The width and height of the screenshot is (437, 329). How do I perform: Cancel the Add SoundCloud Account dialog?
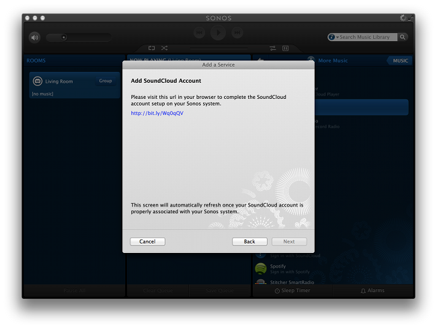147,242
